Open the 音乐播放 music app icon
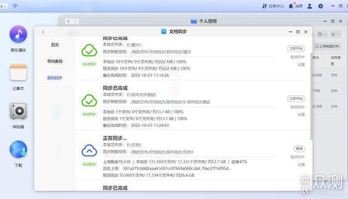 18,34
